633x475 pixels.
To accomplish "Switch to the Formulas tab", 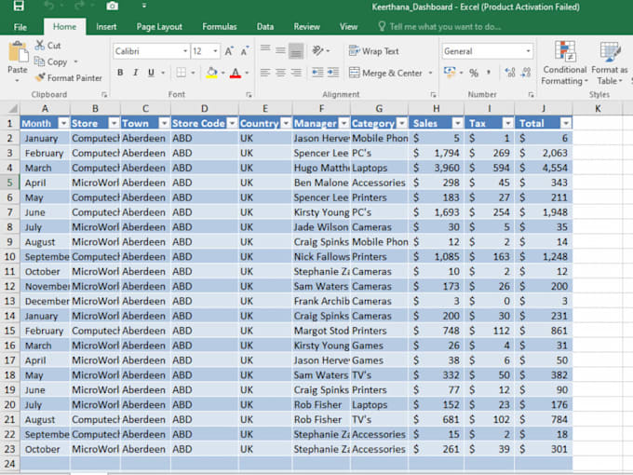I will coord(219,27).
